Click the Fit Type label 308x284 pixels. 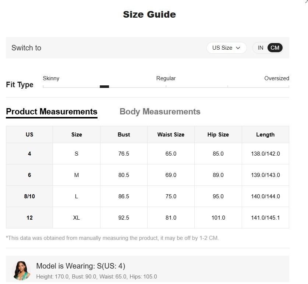20,85
